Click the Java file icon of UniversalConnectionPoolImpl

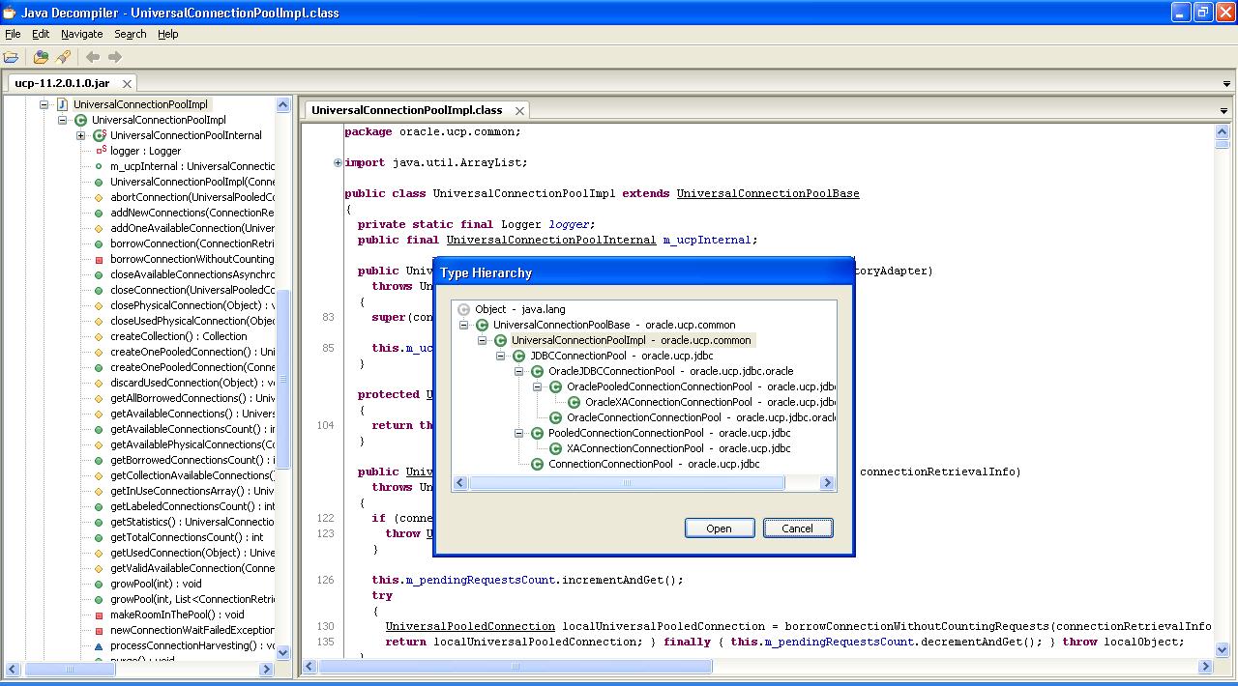click(x=62, y=104)
